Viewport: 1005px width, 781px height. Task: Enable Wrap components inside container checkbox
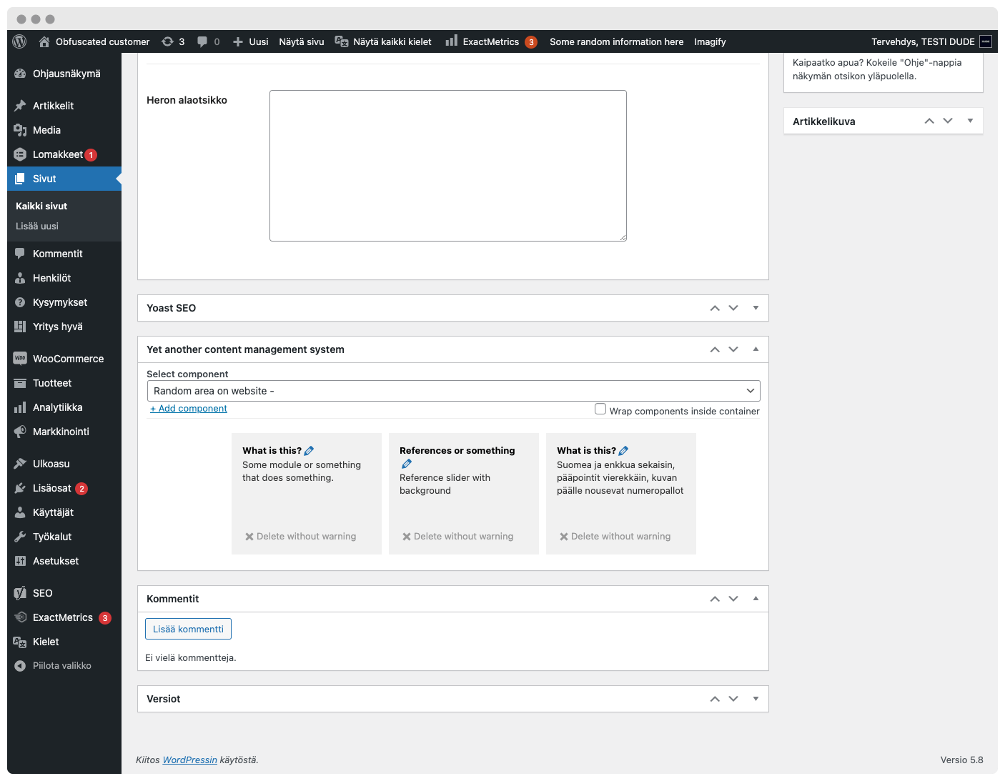pyautogui.click(x=600, y=409)
